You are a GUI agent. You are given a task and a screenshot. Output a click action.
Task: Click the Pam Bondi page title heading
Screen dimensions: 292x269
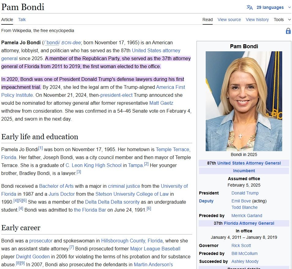23,7
